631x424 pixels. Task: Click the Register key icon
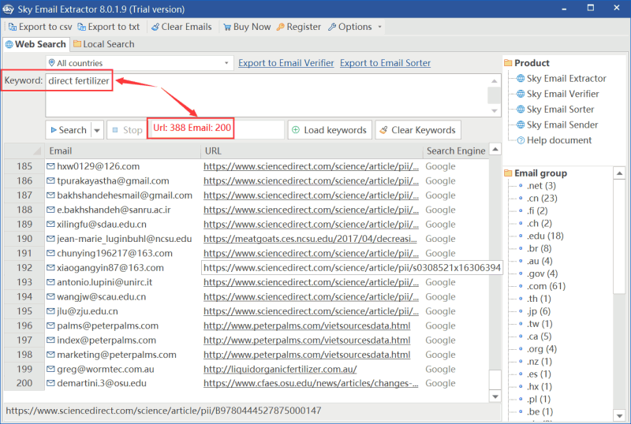[281, 27]
